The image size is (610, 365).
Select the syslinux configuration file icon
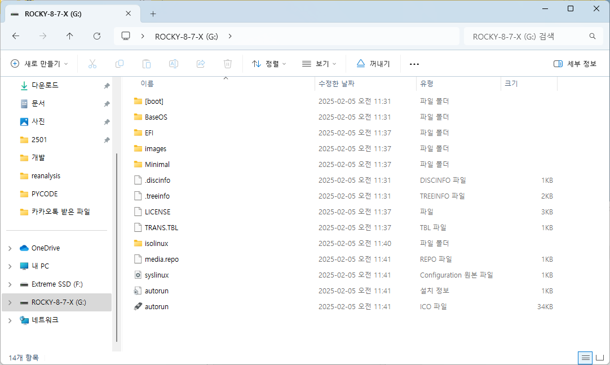[138, 275]
